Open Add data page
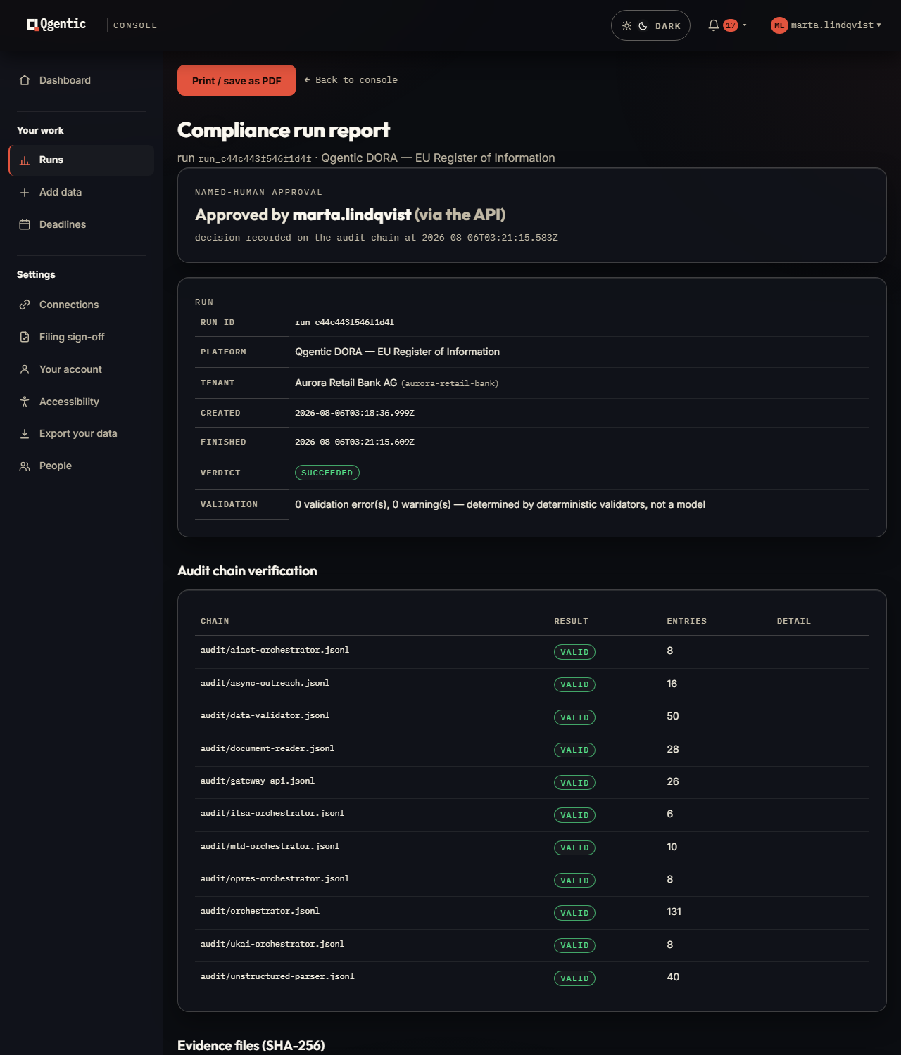The height and width of the screenshot is (1055, 901). point(82,193)
